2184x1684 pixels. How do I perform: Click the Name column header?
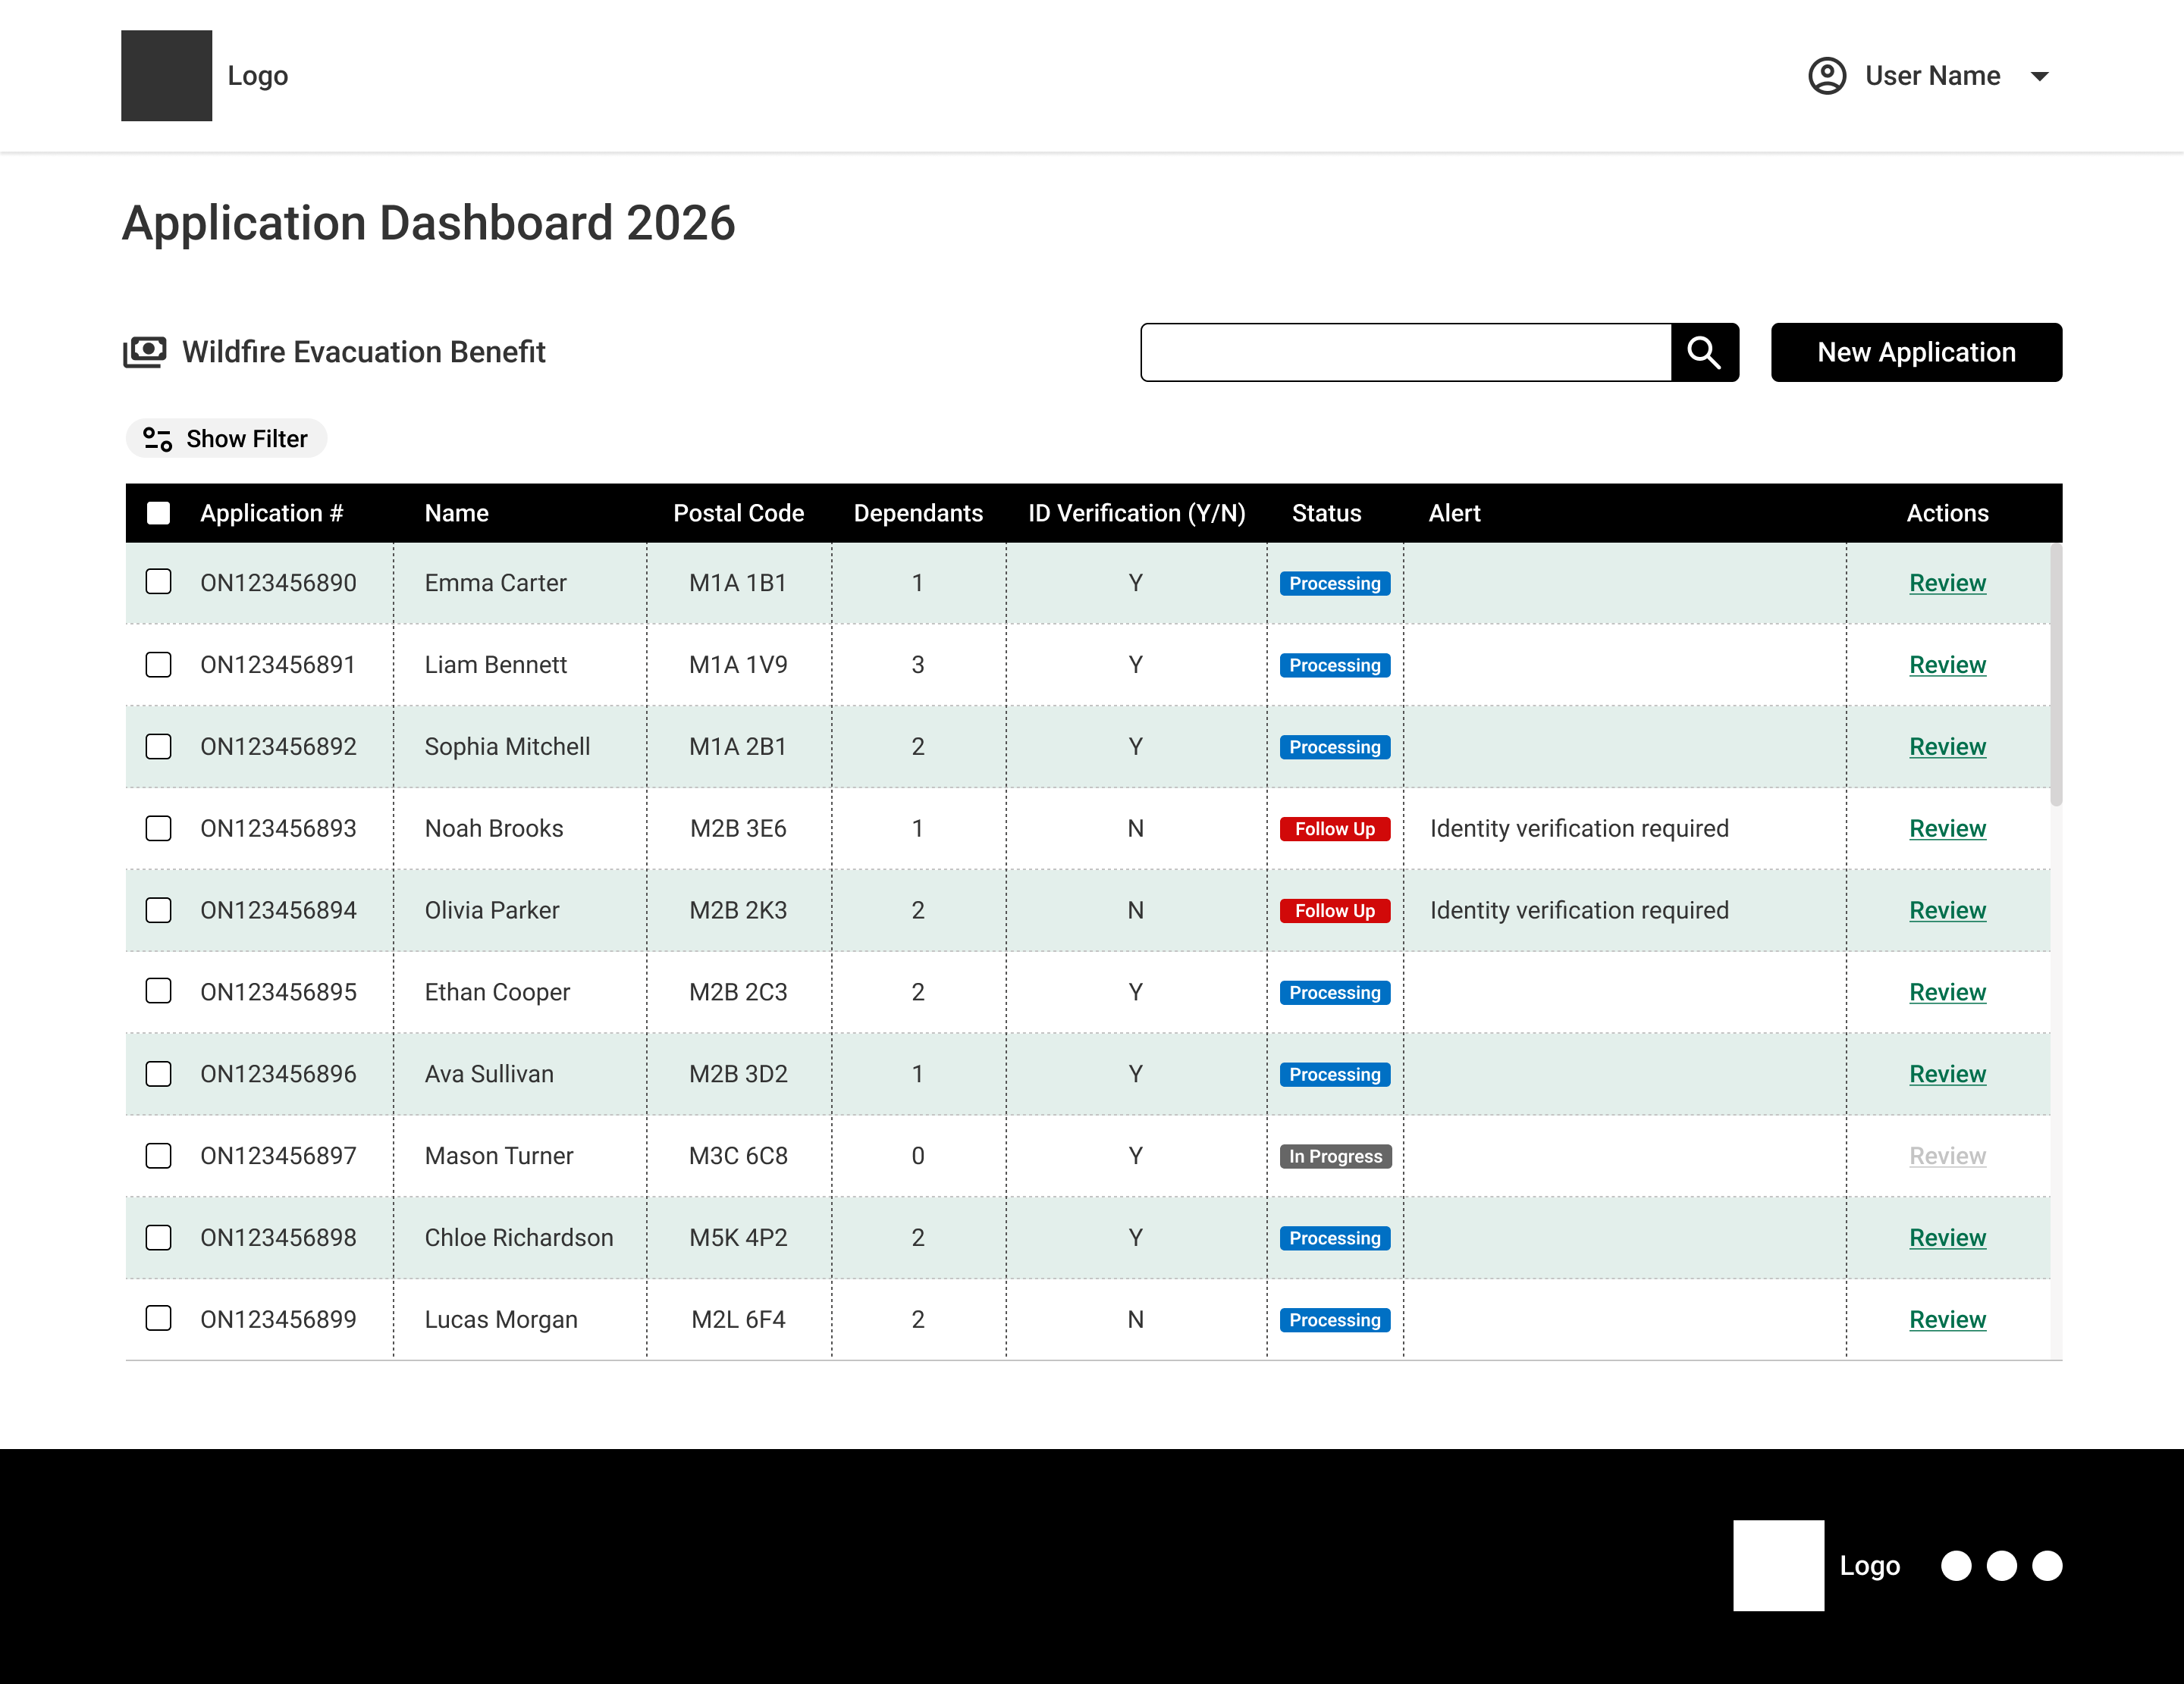click(457, 512)
